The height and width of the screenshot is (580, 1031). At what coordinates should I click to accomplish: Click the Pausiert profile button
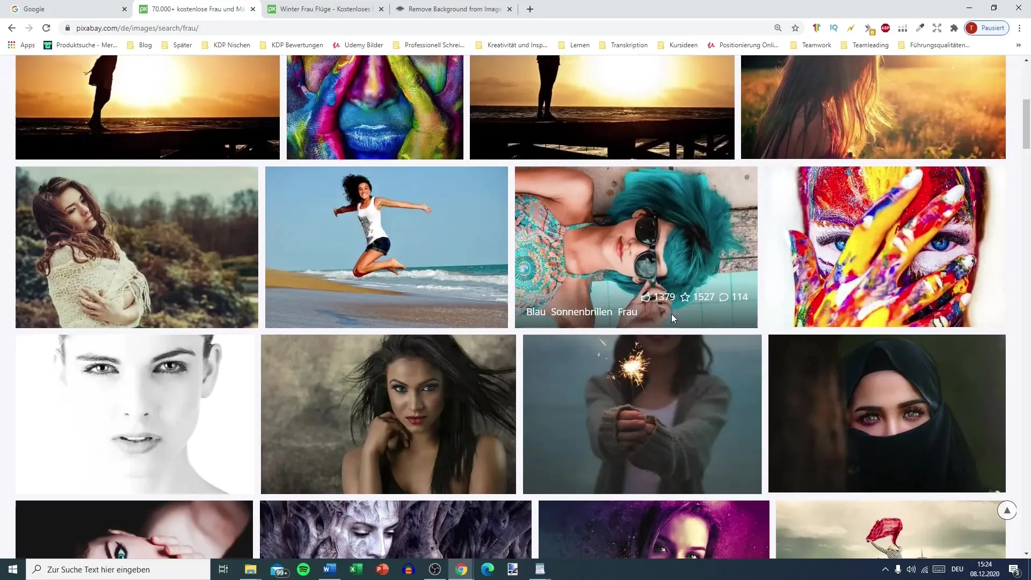click(x=987, y=28)
